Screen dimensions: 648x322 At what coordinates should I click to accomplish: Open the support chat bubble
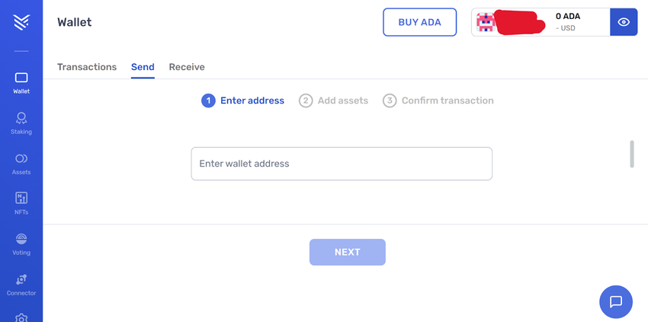point(616,301)
